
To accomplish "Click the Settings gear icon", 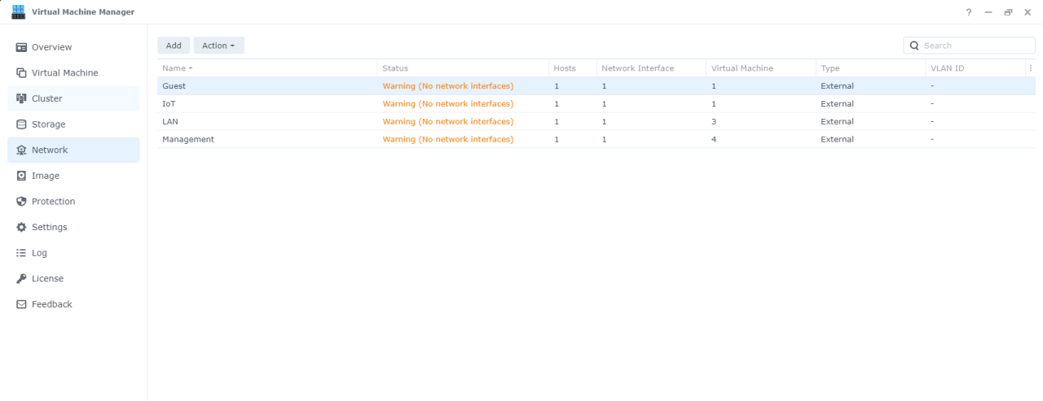I will click(x=22, y=227).
